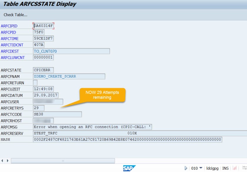This screenshot has width=247, height=172.
Task: Click the ARFCUSER label
Action: tap(10, 102)
